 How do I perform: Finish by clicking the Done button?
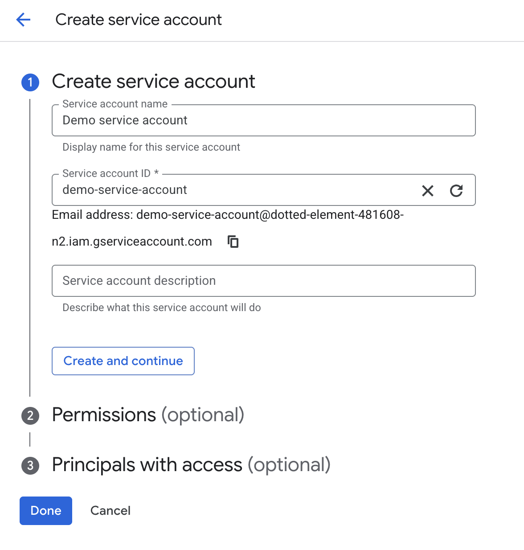pos(46,511)
